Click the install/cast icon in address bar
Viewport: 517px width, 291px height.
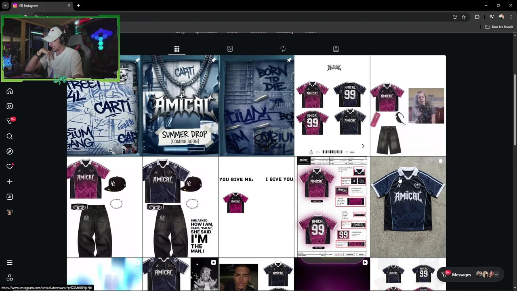[455, 17]
